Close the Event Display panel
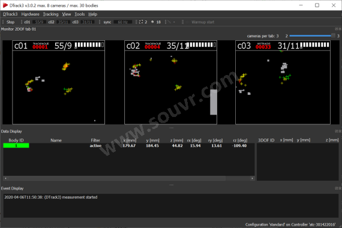This screenshot has width=342, height=228. click(x=340, y=188)
